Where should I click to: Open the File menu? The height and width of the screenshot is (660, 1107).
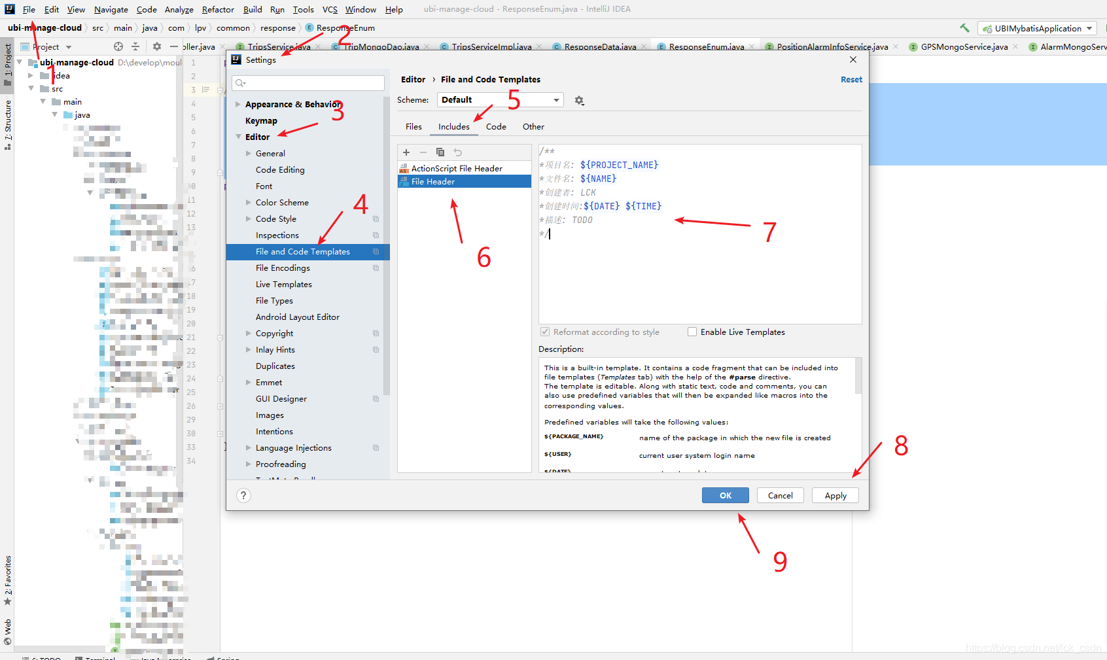(29, 9)
